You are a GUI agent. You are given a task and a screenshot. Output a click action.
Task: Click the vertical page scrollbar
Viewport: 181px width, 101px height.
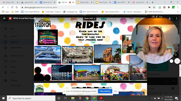pos(180,70)
